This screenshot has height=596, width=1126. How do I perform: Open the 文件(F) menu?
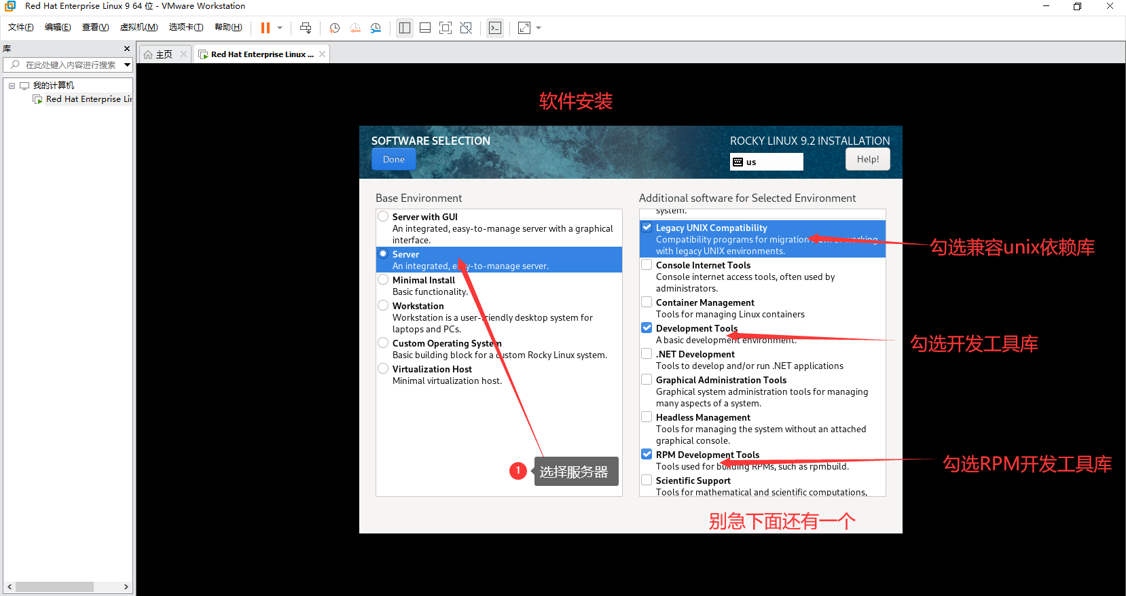21,27
